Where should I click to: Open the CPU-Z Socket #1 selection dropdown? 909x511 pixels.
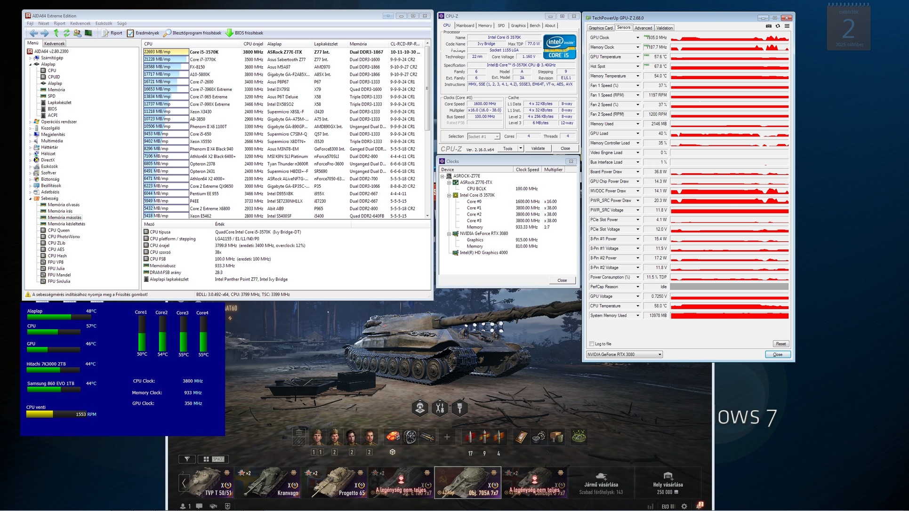tap(497, 136)
